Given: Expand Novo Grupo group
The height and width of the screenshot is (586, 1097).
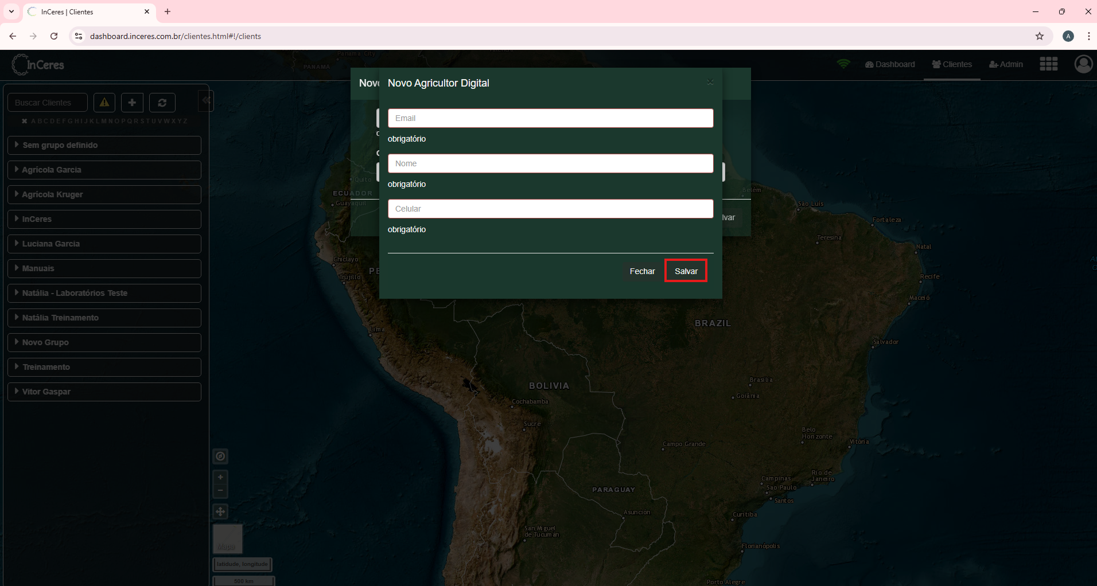Looking at the screenshot, I should (x=104, y=342).
